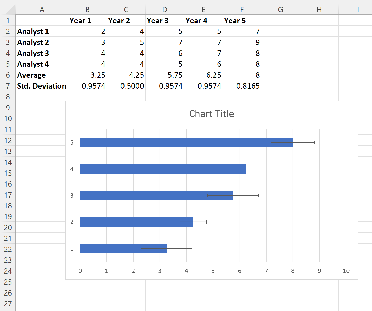Click the 0.5000 standard deviation cell
The height and width of the screenshot is (311, 372).
[126, 86]
